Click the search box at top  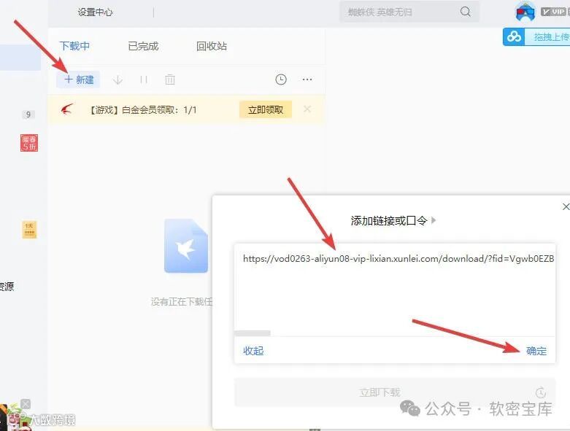pyautogui.click(x=409, y=12)
